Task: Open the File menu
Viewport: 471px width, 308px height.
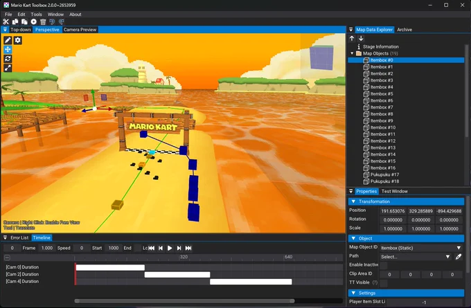Action: coord(8,15)
